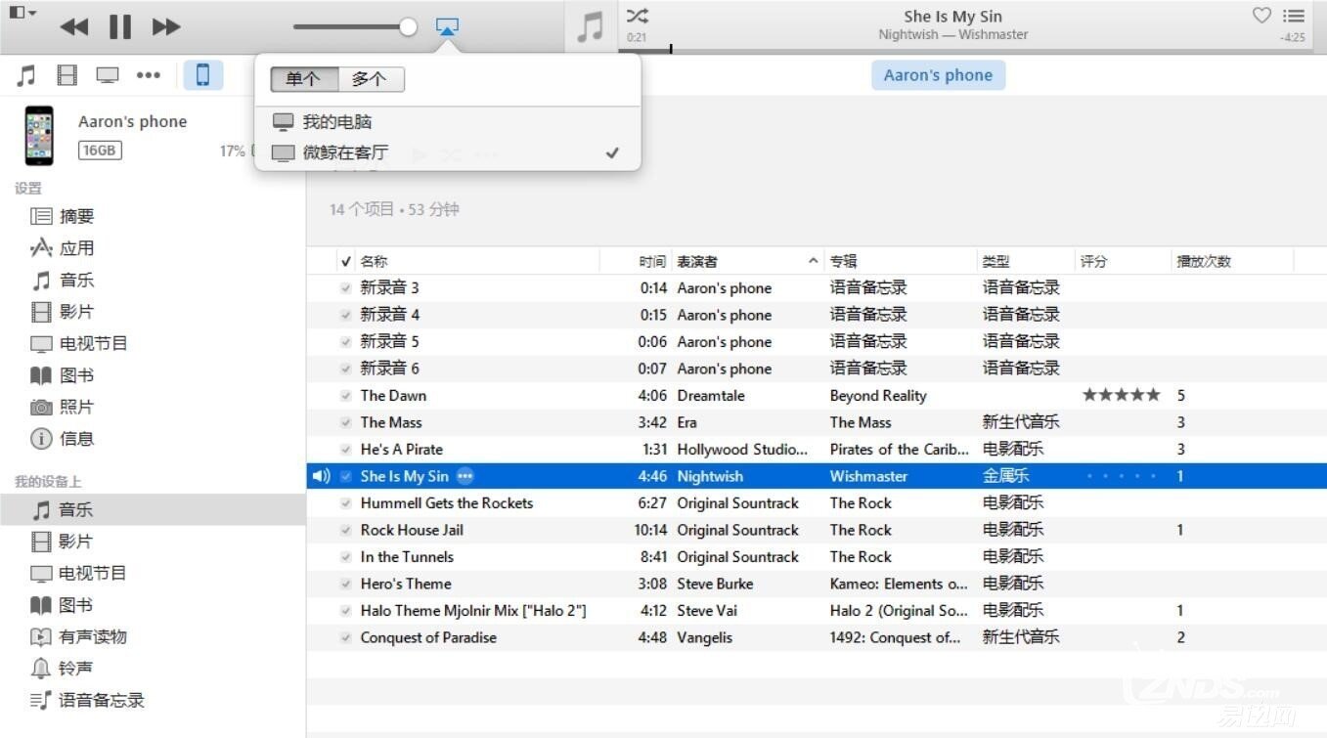
Task: Uncheck The Mass track checkbox
Action: click(346, 422)
